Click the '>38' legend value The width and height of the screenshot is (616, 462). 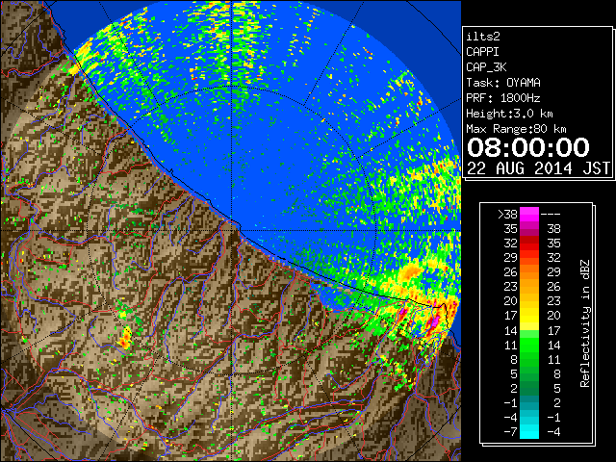tap(507, 214)
